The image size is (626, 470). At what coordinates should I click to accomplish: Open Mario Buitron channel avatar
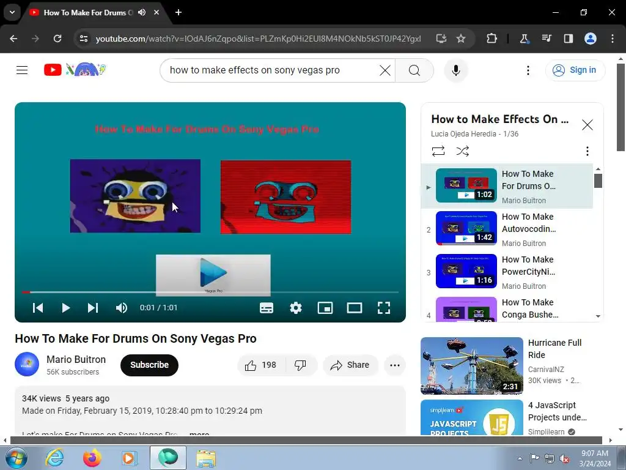pos(27,364)
